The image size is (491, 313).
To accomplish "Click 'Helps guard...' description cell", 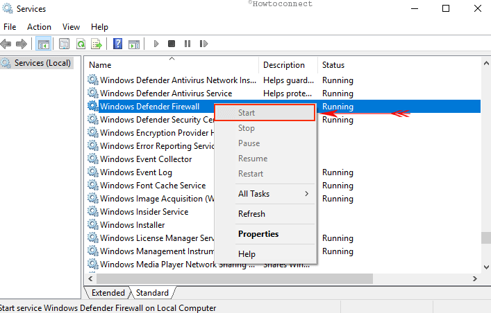I will 288,80.
